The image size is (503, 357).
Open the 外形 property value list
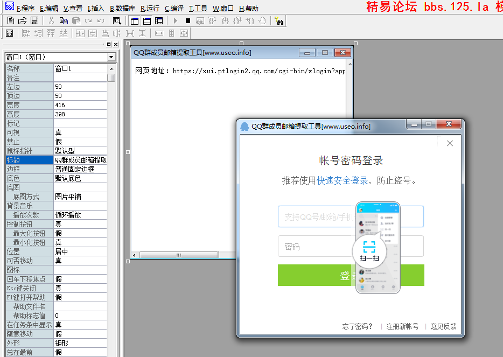80,343
